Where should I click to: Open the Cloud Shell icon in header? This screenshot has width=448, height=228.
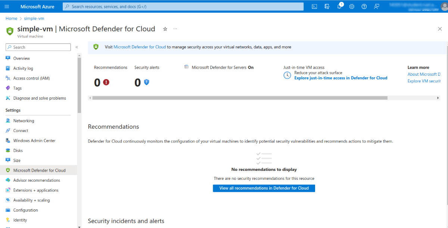tap(315, 7)
